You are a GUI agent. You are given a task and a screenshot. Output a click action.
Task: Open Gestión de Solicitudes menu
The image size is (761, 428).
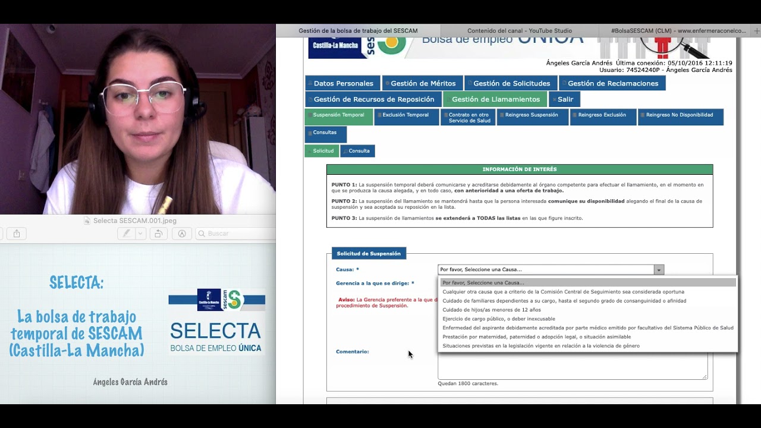511,83
